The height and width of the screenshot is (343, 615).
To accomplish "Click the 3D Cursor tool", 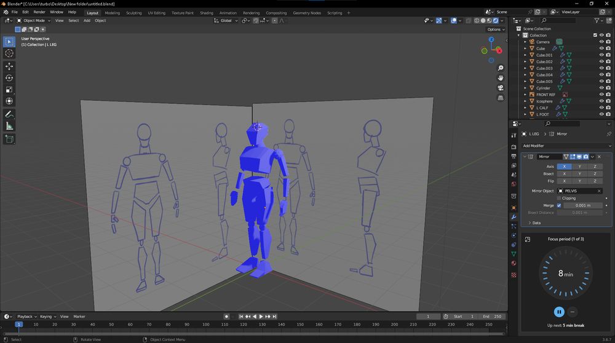I will (9, 53).
